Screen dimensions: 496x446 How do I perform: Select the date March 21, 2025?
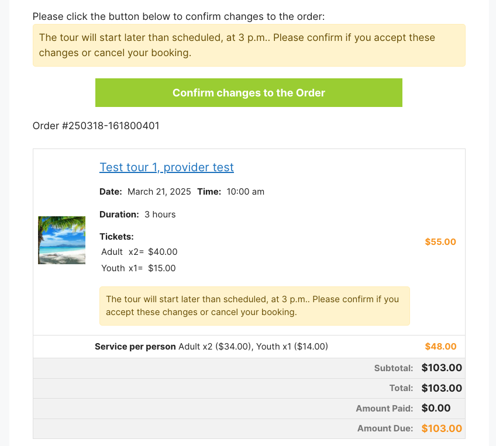click(159, 192)
